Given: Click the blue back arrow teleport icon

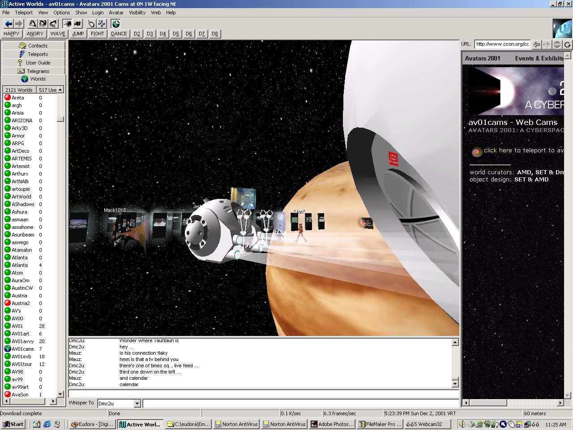Looking at the screenshot, I should 9,24.
